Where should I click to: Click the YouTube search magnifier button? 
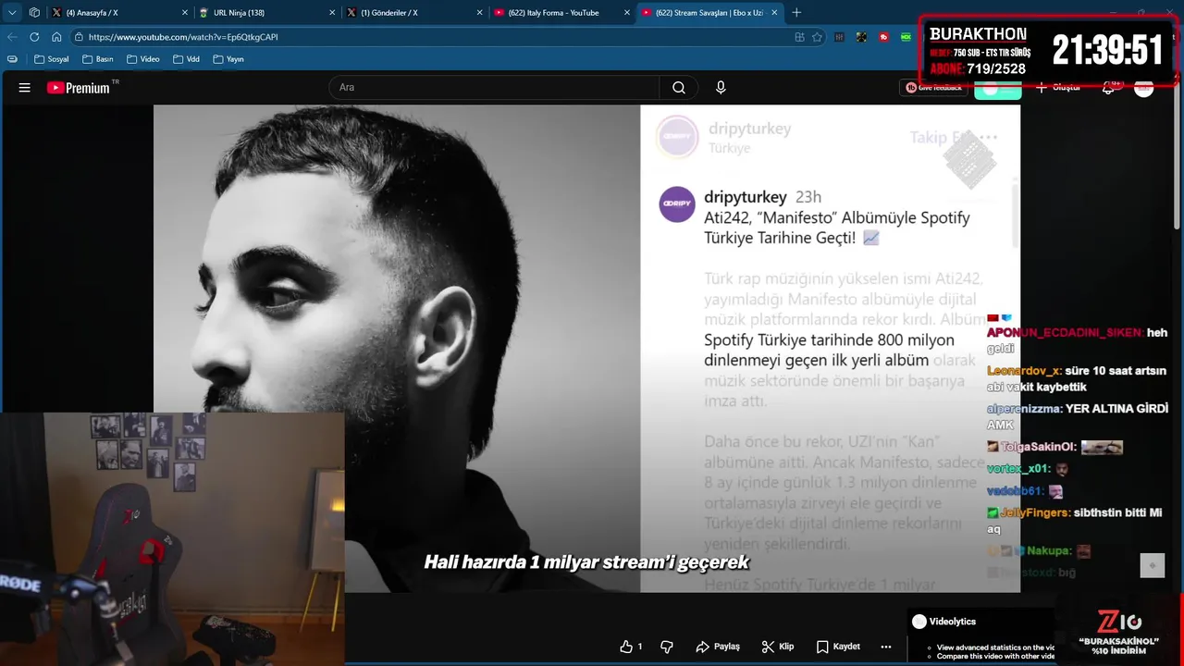(x=679, y=88)
